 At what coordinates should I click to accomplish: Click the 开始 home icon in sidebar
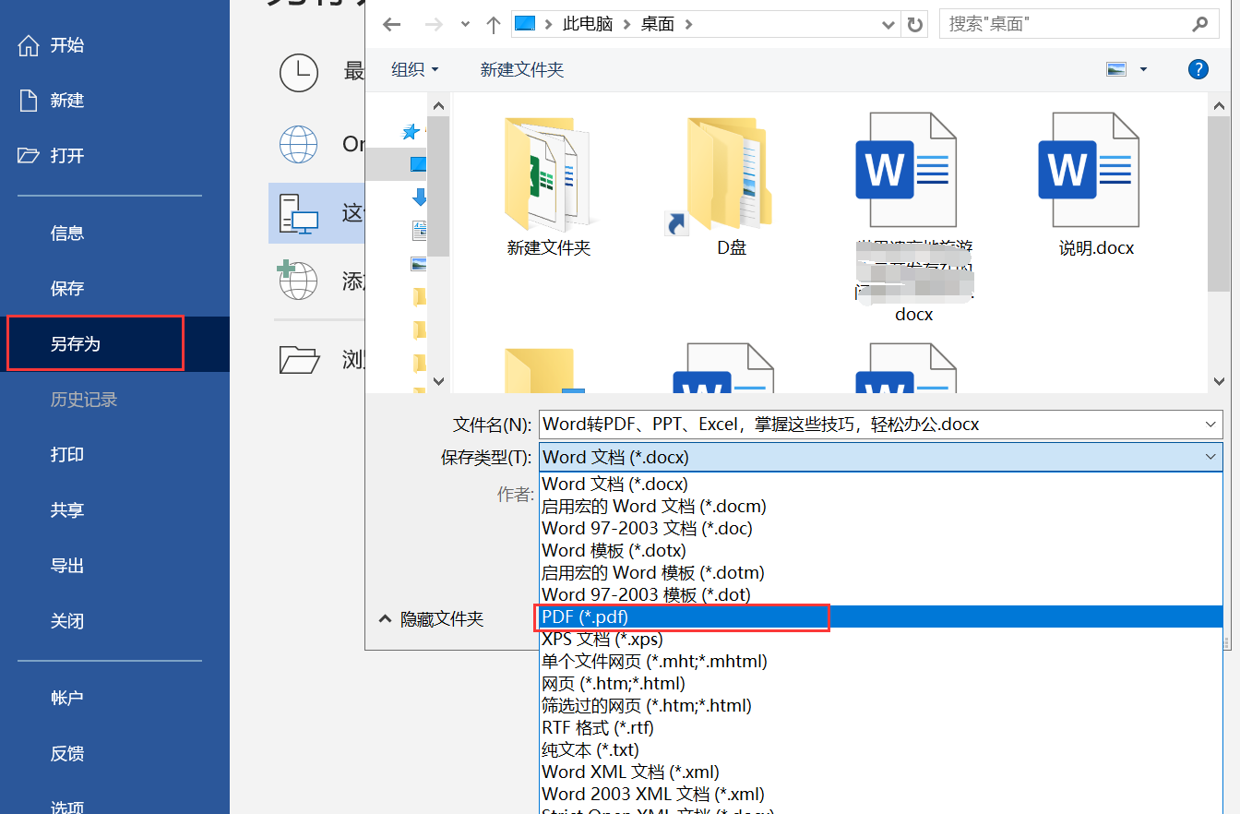coord(29,45)
